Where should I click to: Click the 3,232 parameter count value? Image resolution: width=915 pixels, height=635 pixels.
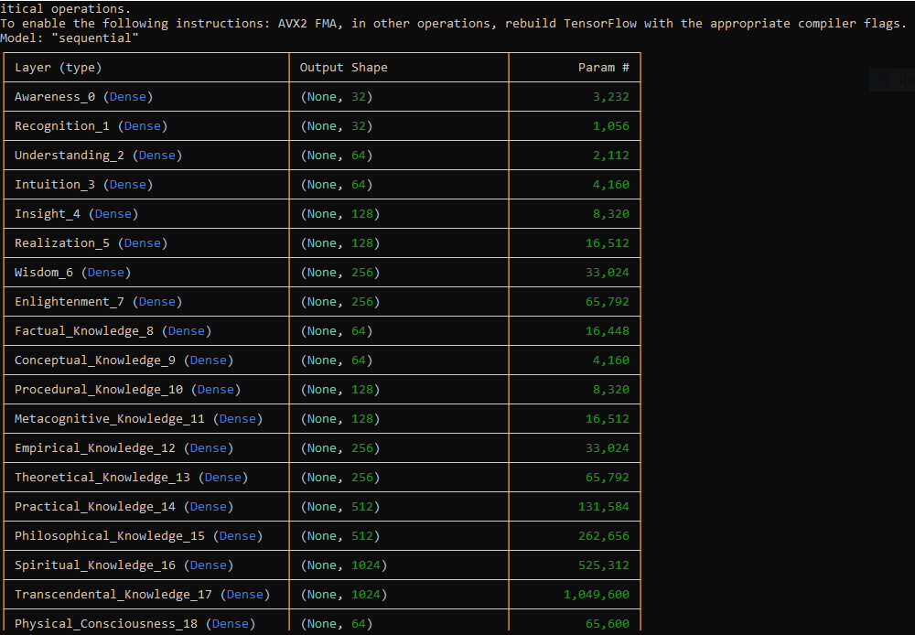pyautogui.click(x=610, y=97)
